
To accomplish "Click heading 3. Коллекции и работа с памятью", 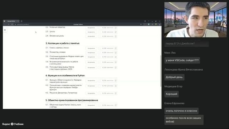I will pos(63,43).
